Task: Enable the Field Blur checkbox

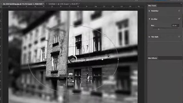Action: point(179,11)
